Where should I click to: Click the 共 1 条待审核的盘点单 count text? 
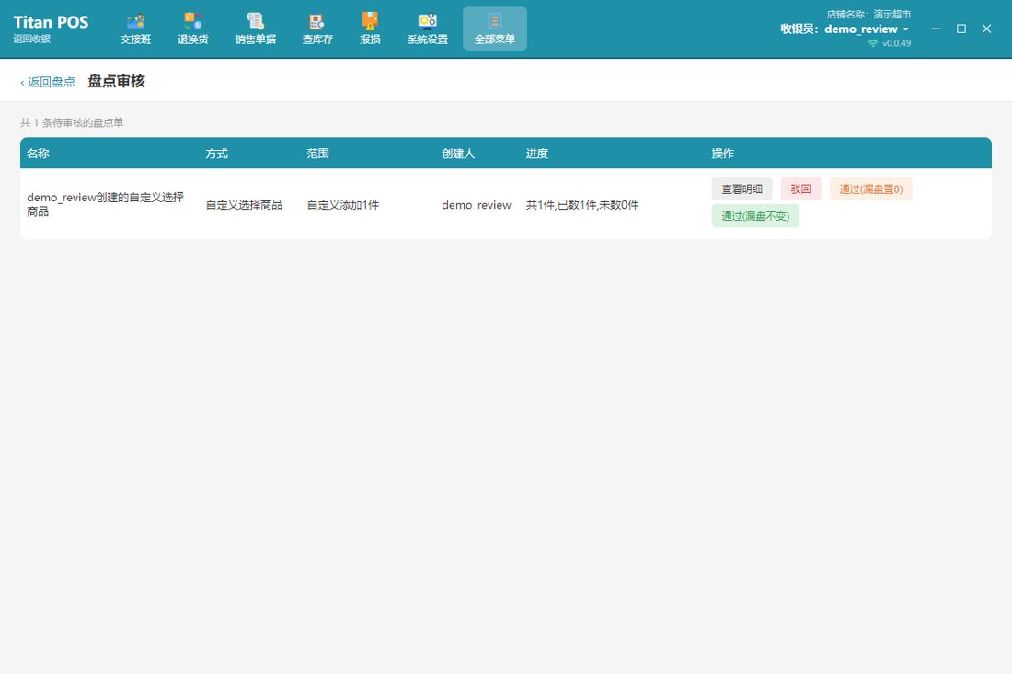[72, 122]
